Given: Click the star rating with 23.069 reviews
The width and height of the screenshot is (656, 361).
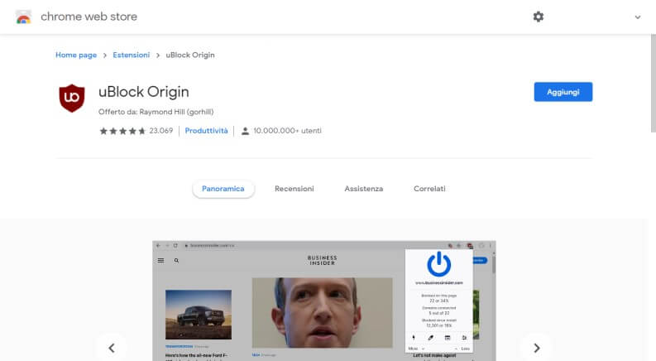Looking at the screenshot, I should pos(136,131).
